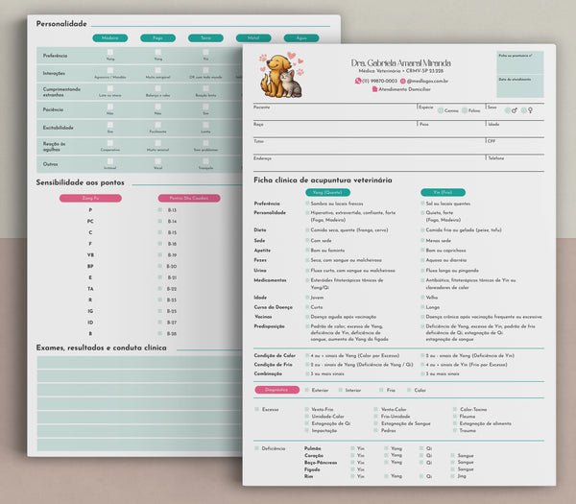Tick the Deficiência checkbox

[x=256, y=447]
